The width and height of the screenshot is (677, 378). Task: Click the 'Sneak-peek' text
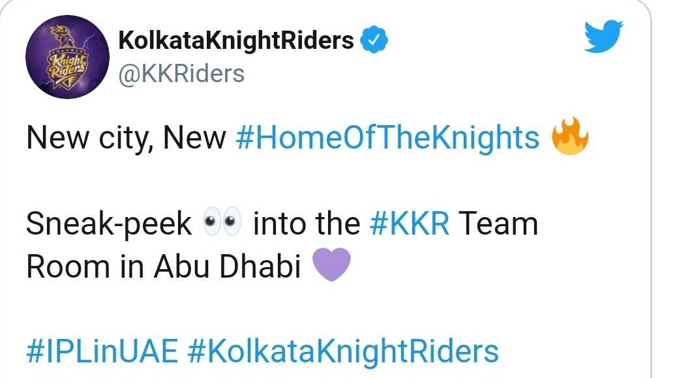(109, 224)
